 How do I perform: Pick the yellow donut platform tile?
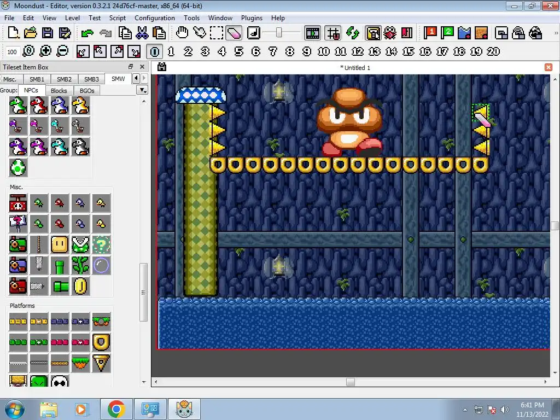coord(101,342)
